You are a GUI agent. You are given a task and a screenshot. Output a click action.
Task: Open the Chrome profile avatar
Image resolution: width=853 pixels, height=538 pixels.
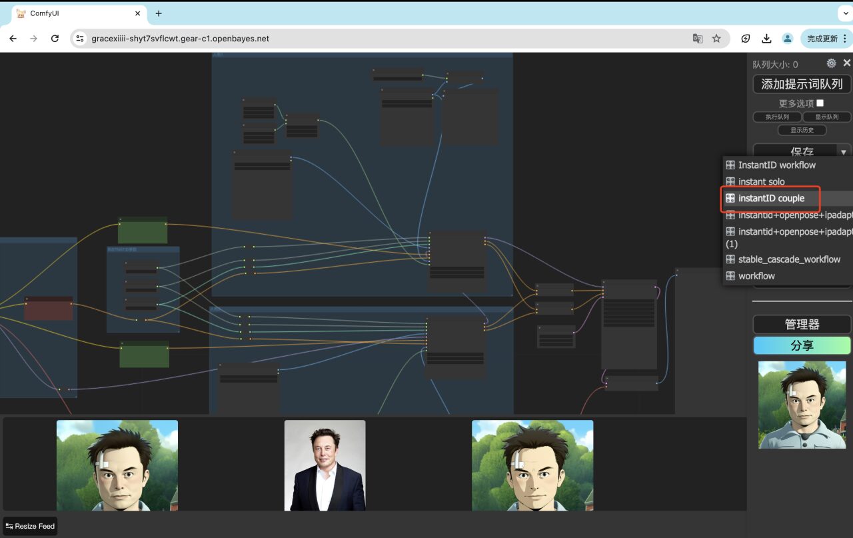[788, 39]
